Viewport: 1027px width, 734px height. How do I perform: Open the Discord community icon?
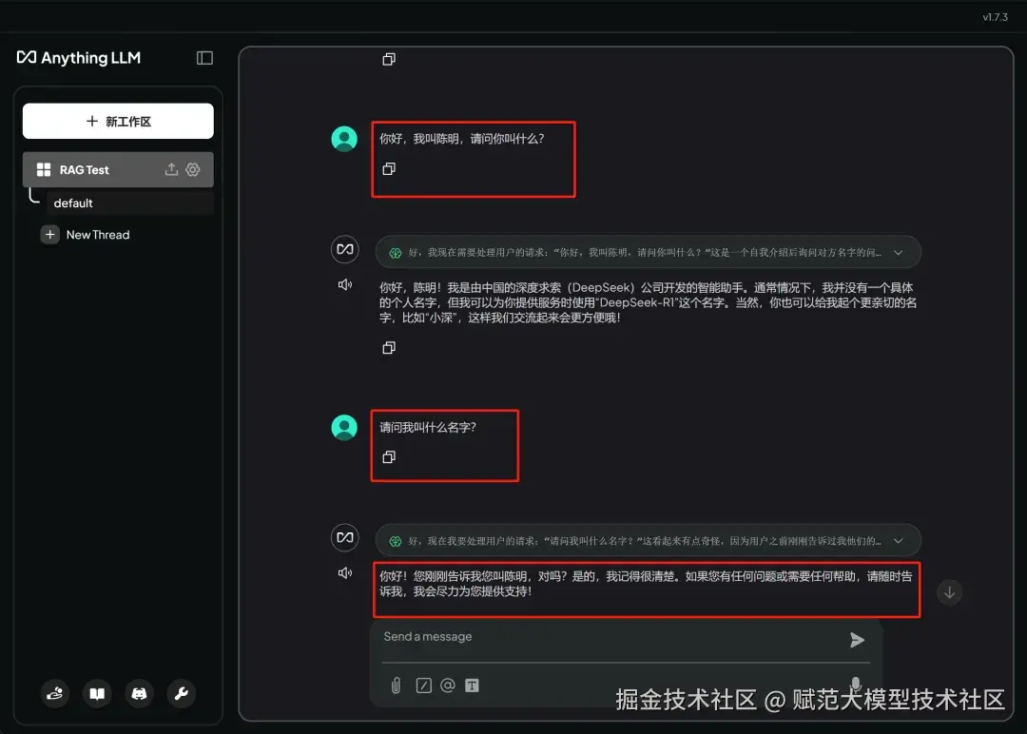tap(139, 694)
